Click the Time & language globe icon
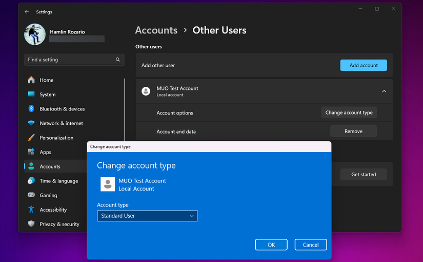This screenshot has height=262, width=423. click(x=31, y=181)
